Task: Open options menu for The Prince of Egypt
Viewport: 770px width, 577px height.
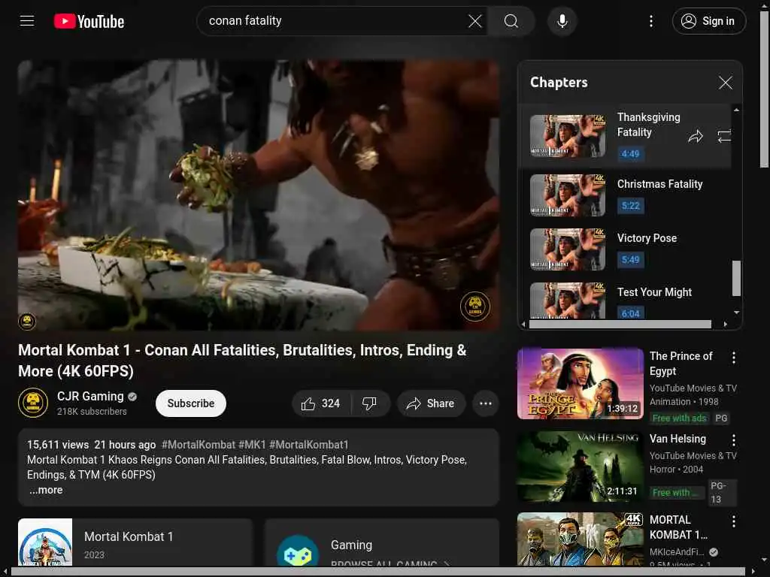Action: pos(734,358)
